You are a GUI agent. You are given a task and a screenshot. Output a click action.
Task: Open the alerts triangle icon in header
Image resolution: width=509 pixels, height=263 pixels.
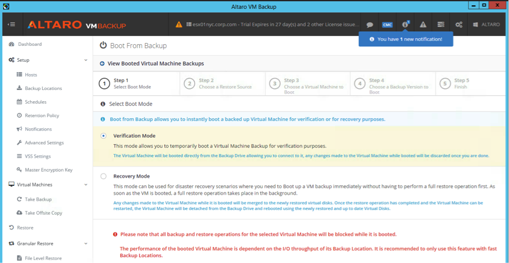[x=422, y=24]
